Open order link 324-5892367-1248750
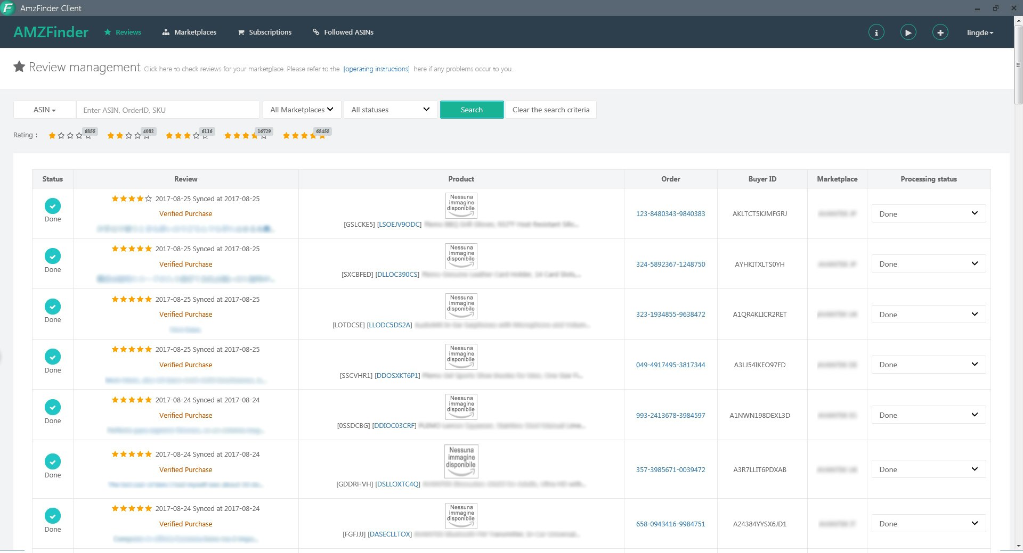The image size is (1023, 553). [670, 264]
